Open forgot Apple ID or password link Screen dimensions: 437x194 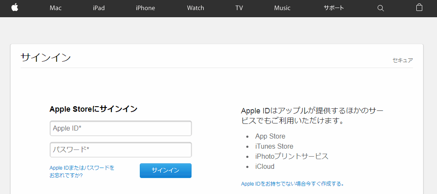click(82, 172)
